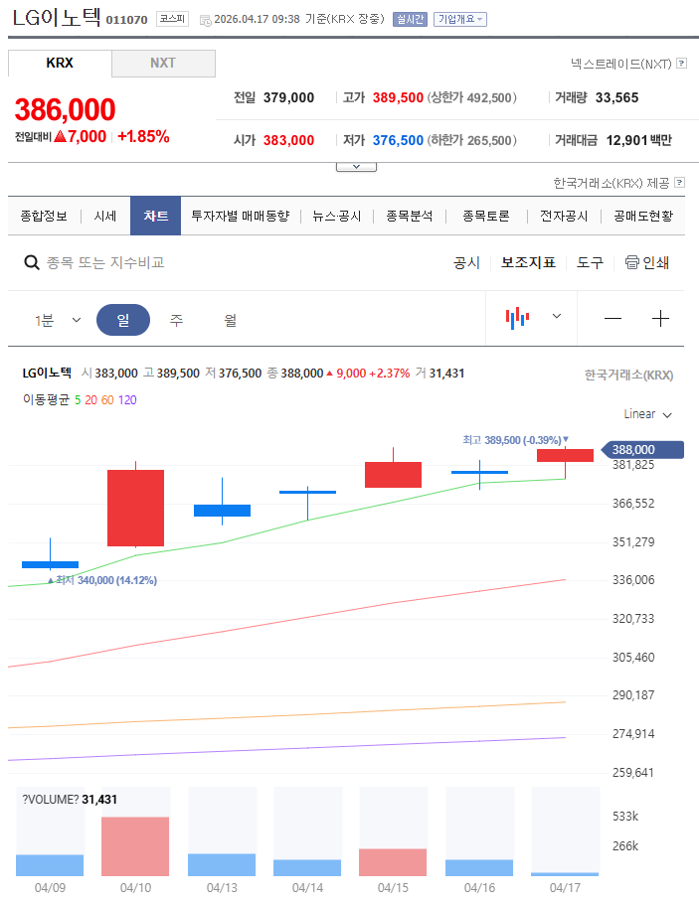
Task: Select the 월 monthly period toggle
Action: (x=231, y=320)
